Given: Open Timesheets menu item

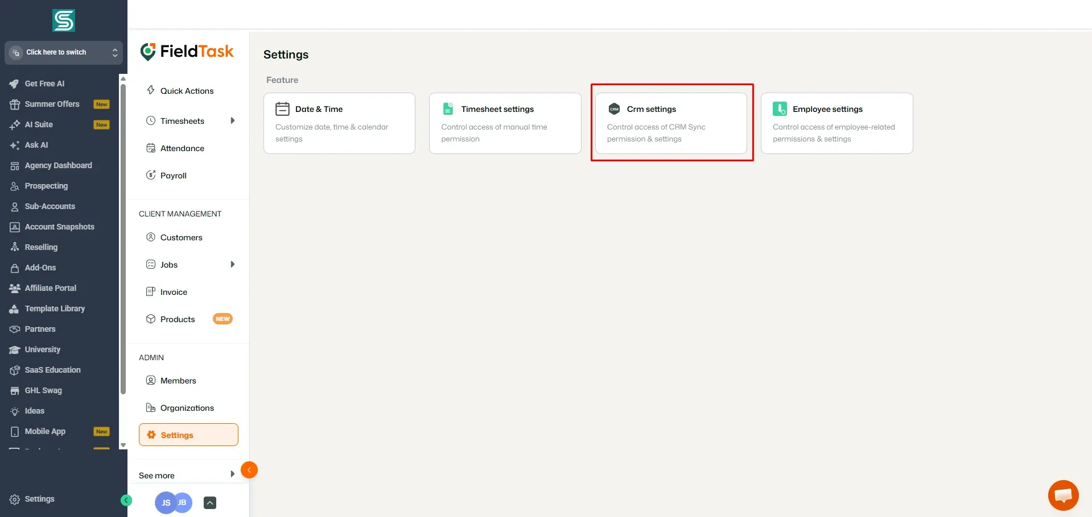Looking at the screenshot, I should [182, 121].
